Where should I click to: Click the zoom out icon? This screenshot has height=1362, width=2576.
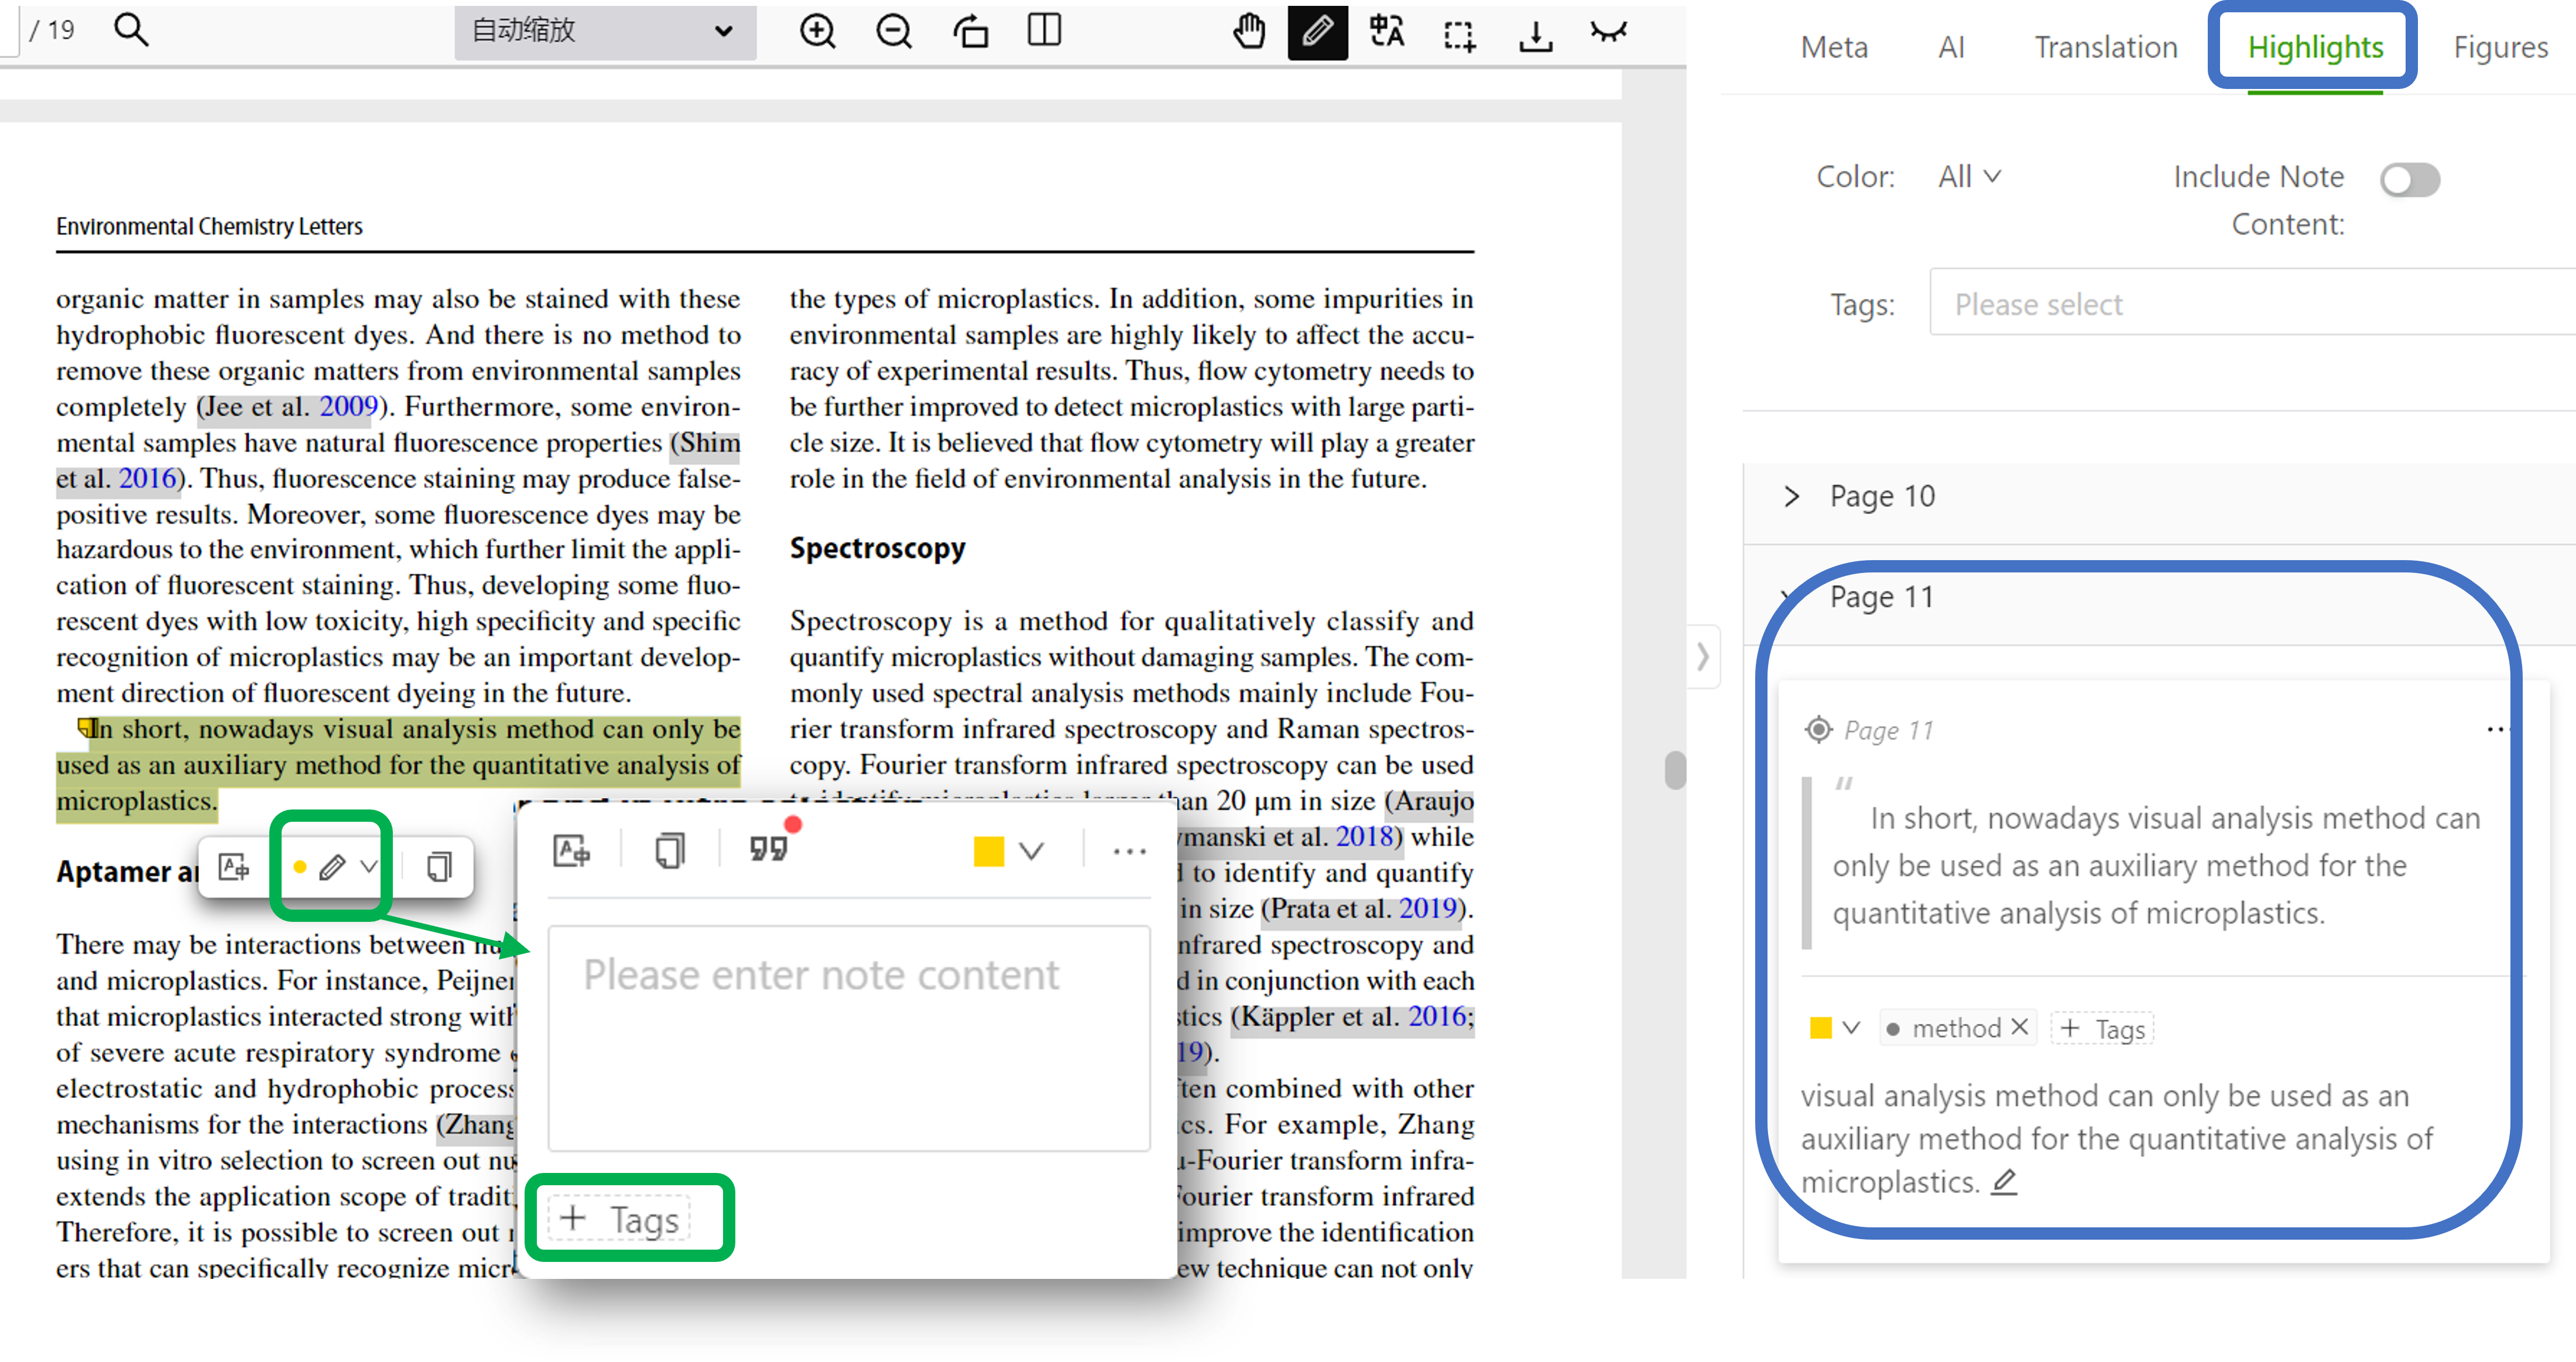click(x=893, y=32)
